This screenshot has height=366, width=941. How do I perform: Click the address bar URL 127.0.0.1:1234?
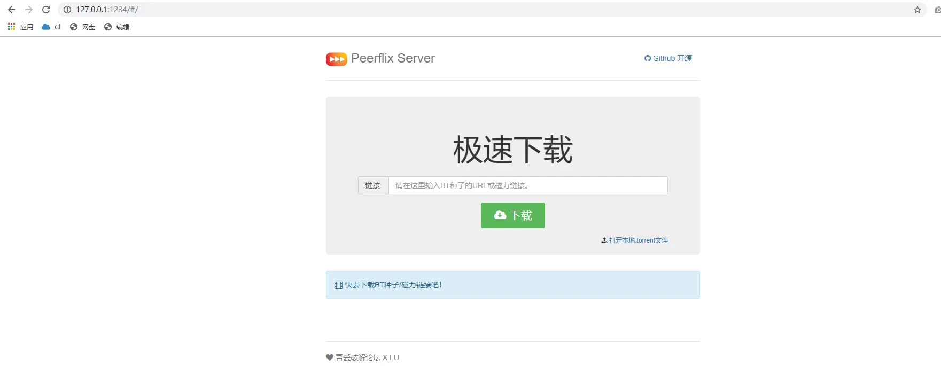click(x=107, y=10)
